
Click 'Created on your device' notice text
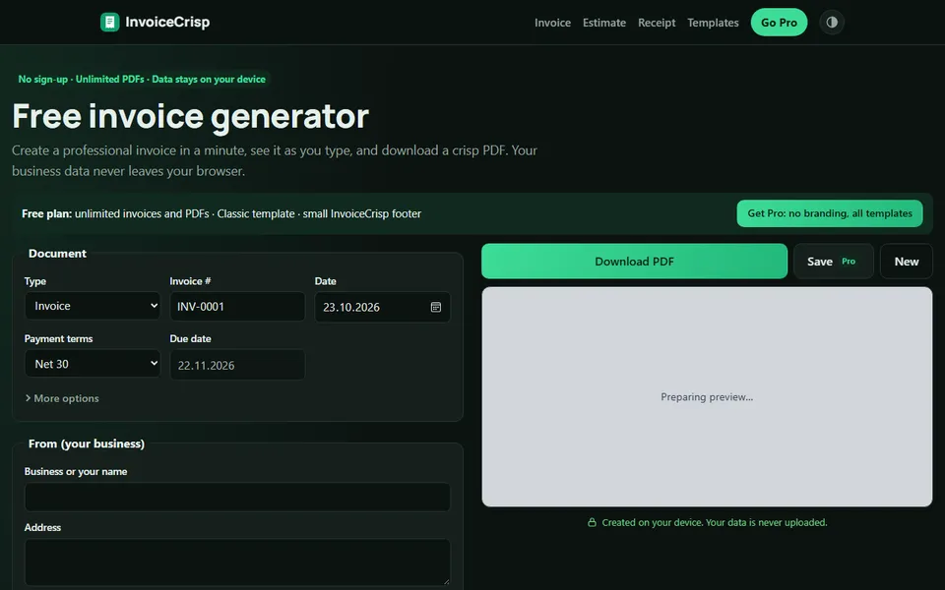(715, 522)
